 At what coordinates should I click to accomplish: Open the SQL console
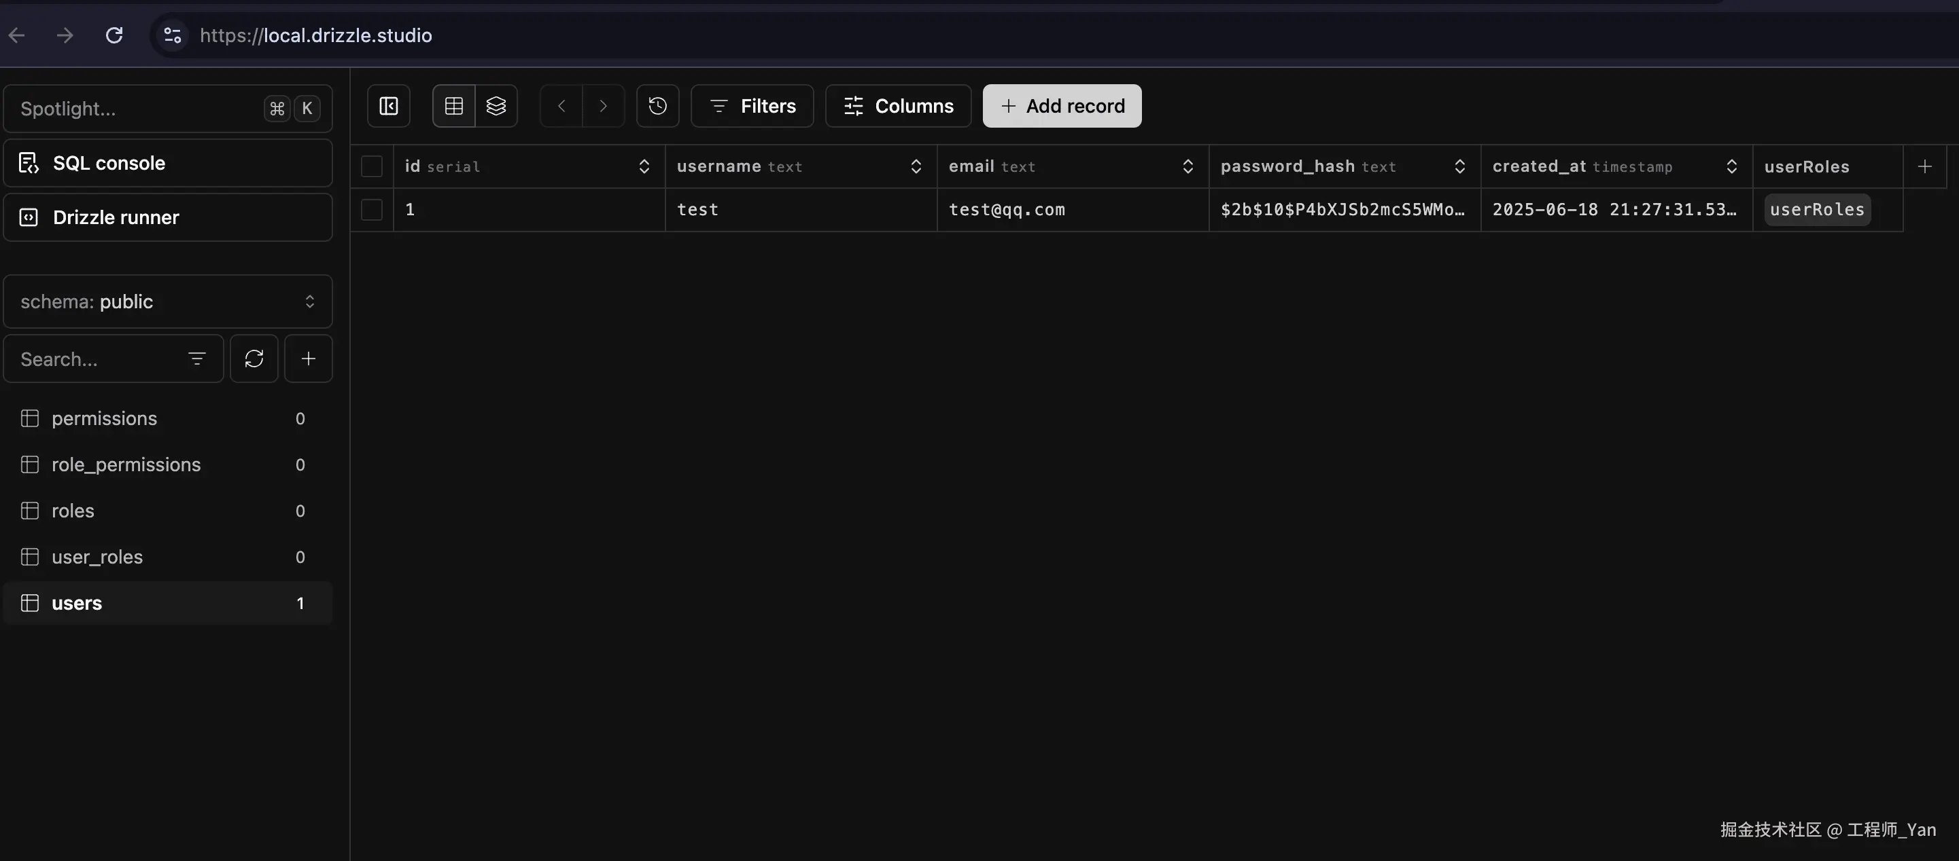(x=167, y=164)
